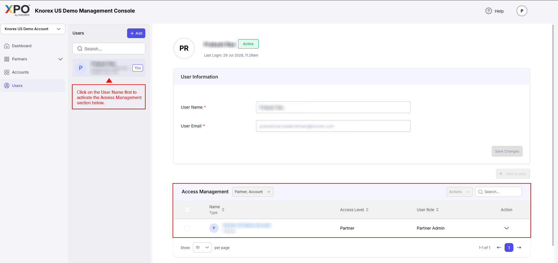
Task: Go to previous page arrow
Action: [x=499, y=247]
